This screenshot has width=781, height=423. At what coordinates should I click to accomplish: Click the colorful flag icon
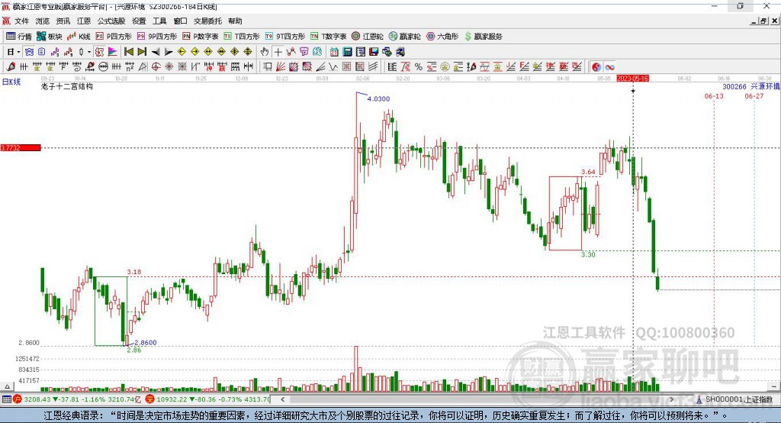click(x=113, y=52)
